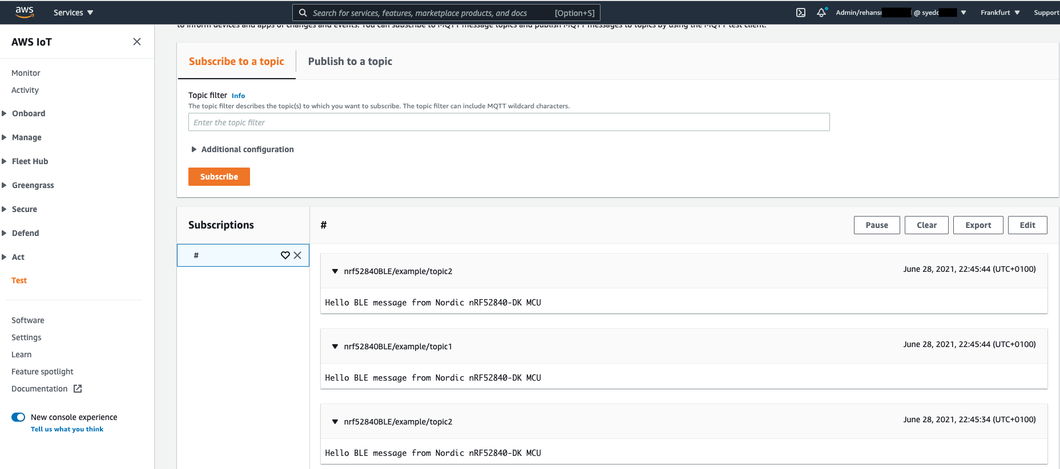
Task: Close the AWS IoT sidebar
Action: pyautogui.click(x=137, y=42)
